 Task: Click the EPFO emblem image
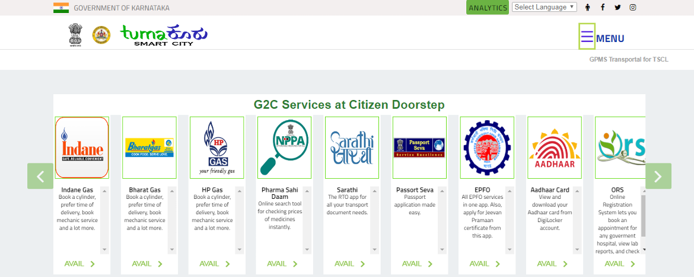[x=487, y=147]
